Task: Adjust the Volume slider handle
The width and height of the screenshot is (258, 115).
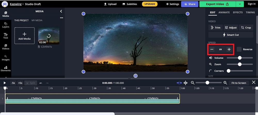Action: [240, 58]
